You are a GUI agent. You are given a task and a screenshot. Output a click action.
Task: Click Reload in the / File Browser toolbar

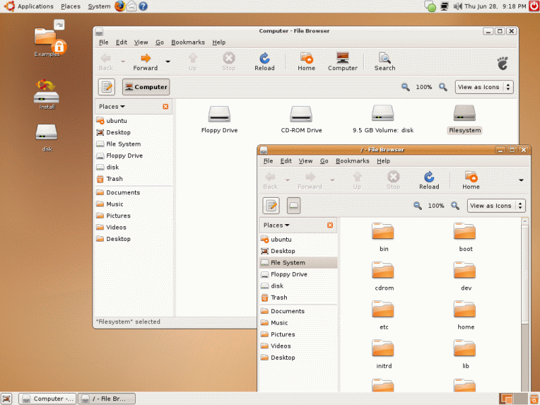point(429,181)
